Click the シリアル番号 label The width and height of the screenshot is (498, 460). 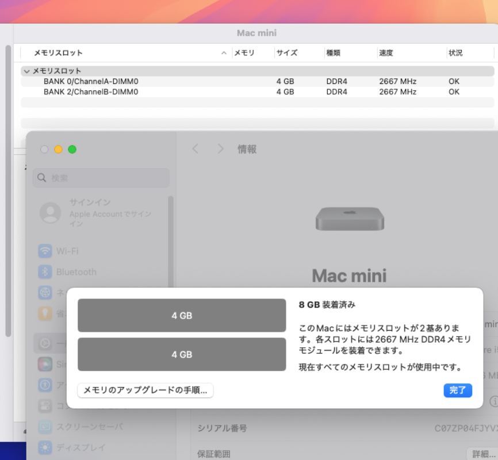tap(222, 428)
